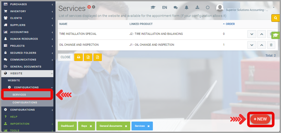Switch to the Dashboard tab
This screenshot has width=281, height=133.
67,126
